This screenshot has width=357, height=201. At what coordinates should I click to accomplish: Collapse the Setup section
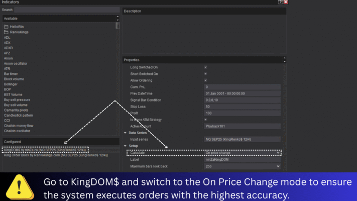point(126,146)
